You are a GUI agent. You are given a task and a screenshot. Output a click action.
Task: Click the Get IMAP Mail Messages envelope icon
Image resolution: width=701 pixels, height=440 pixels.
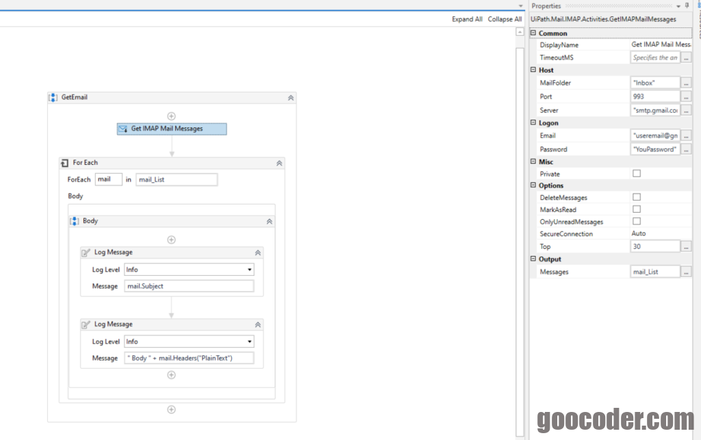click(x=123, y=129)
